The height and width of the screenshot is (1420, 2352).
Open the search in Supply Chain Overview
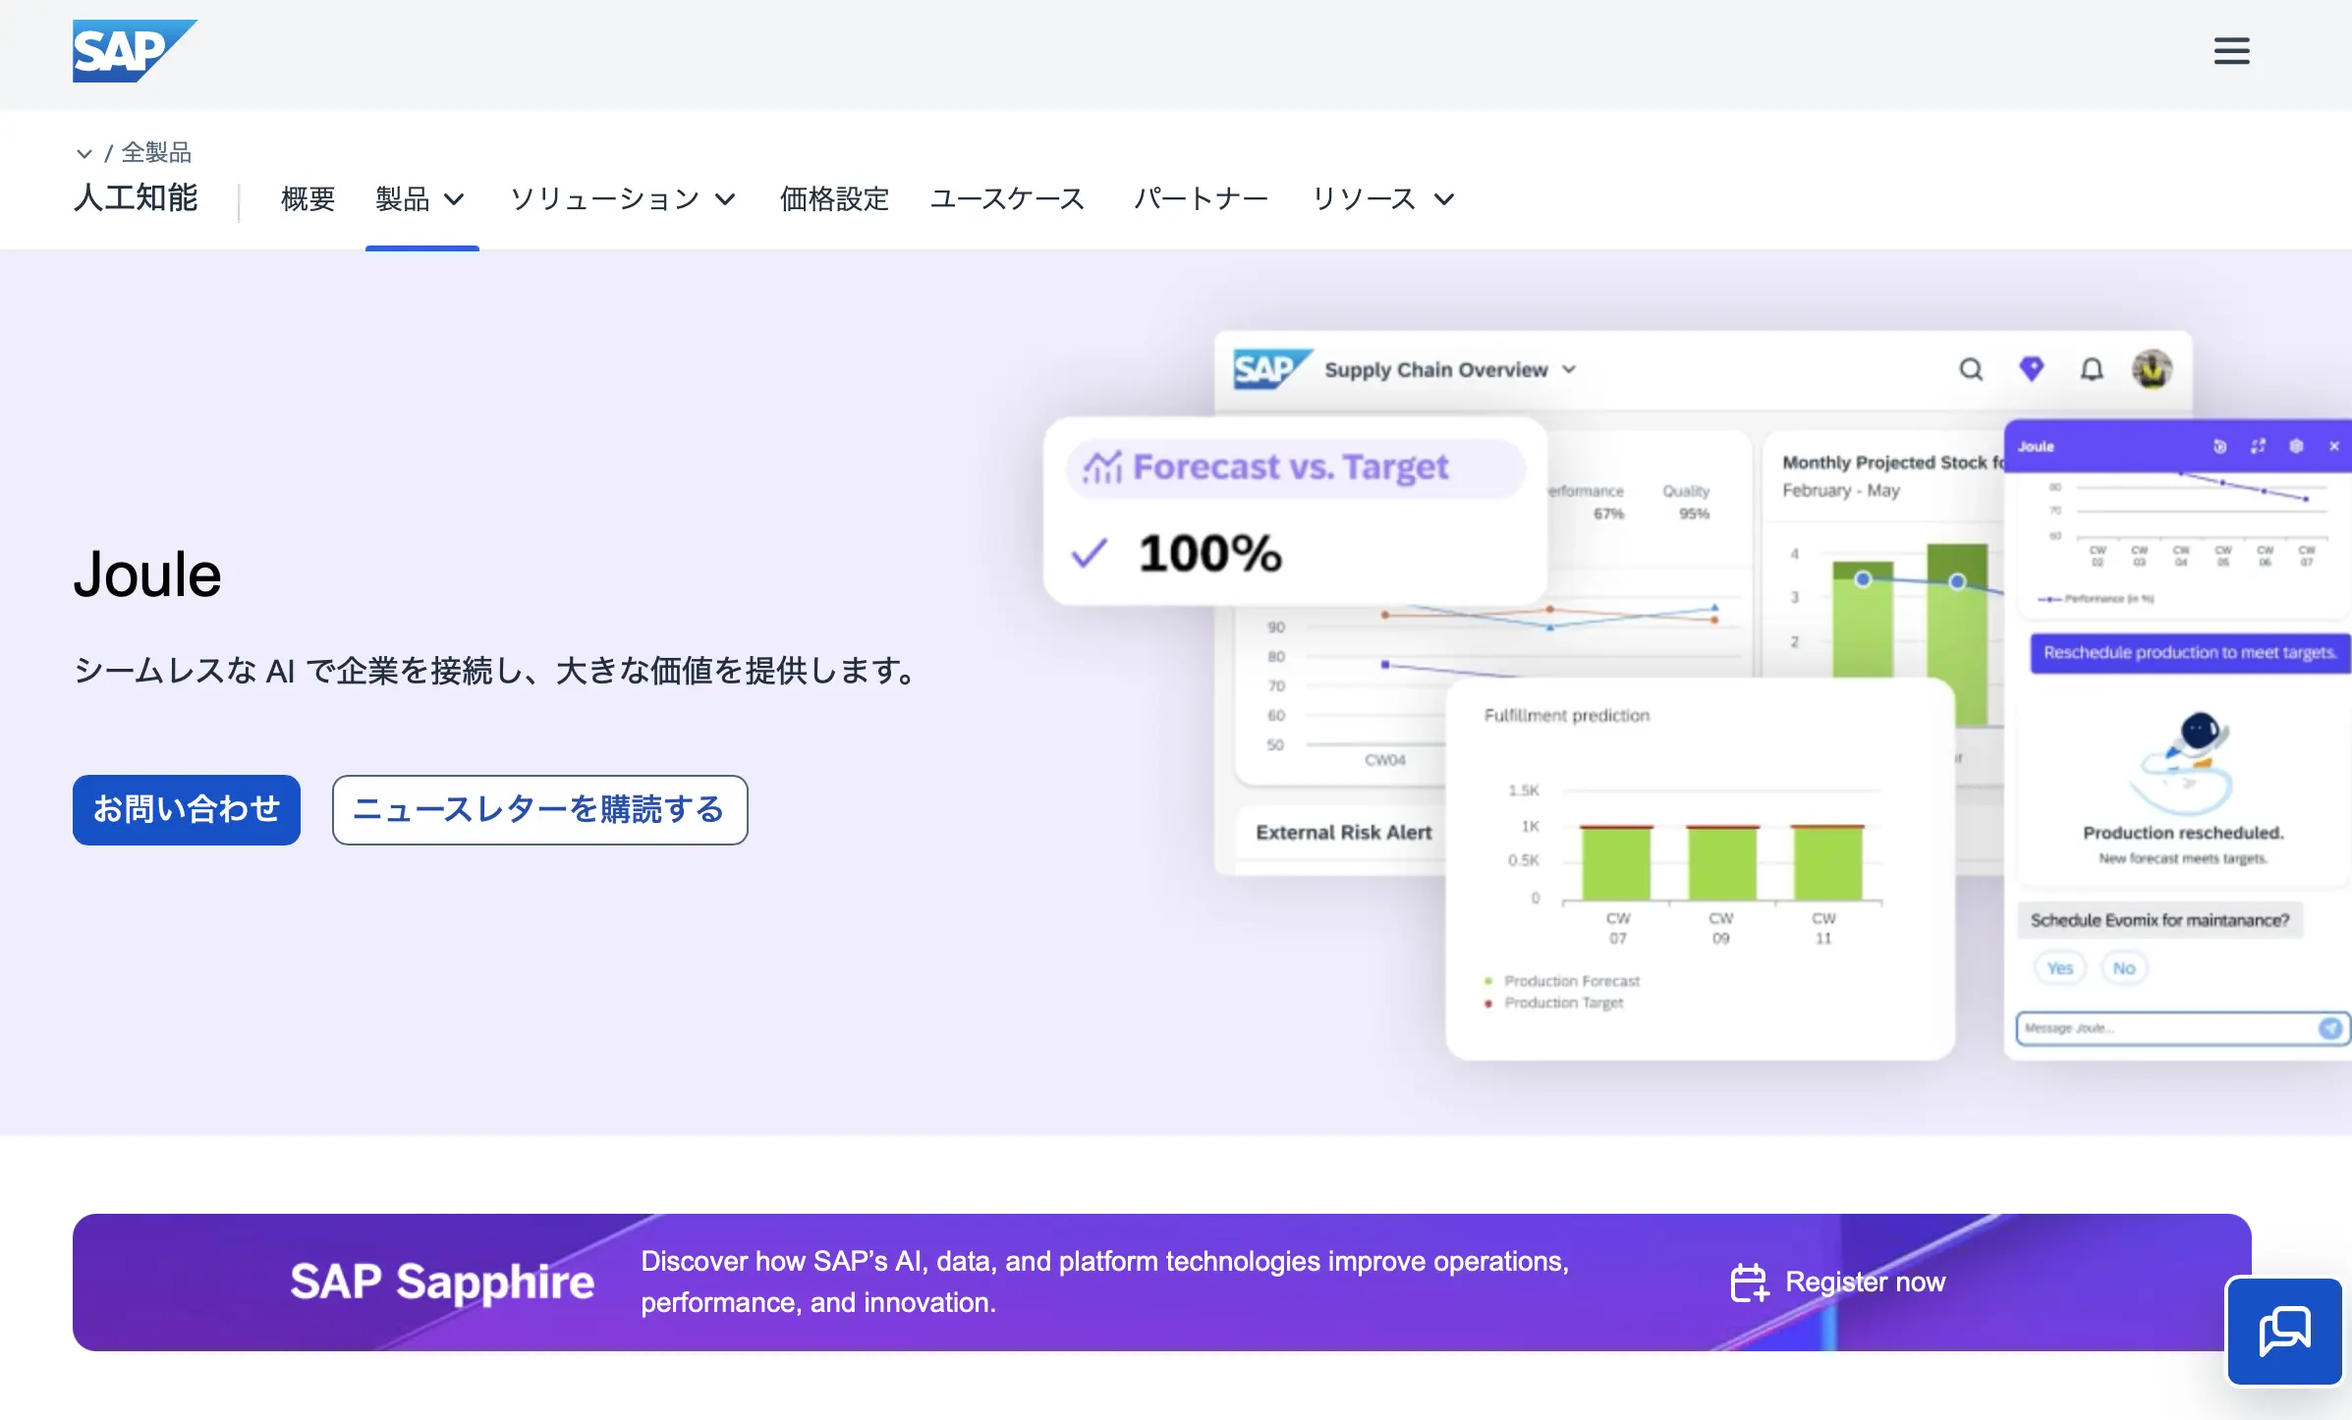point(1971,370)
